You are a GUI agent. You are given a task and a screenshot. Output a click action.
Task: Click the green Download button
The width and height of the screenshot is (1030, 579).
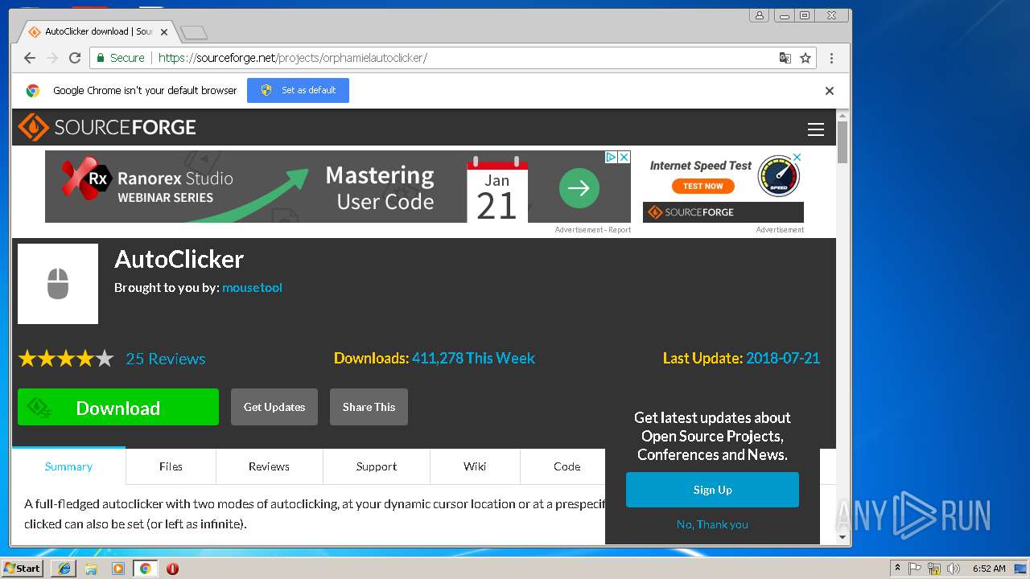118,407
